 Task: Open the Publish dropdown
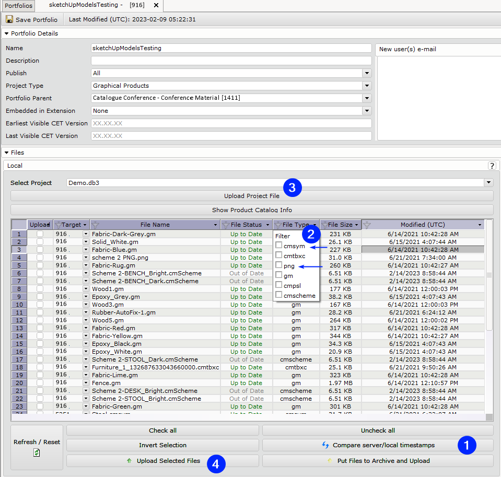(x=367, y=73)
